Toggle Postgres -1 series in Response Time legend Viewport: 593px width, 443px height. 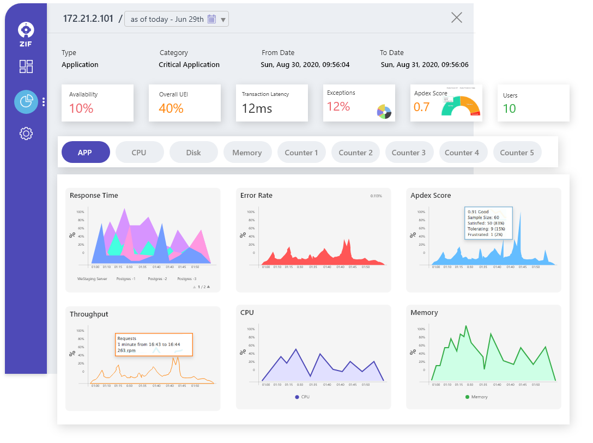pos(126,278)
